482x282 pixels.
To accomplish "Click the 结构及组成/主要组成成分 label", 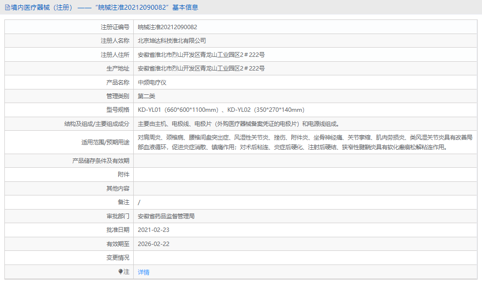I will (97, 124).
